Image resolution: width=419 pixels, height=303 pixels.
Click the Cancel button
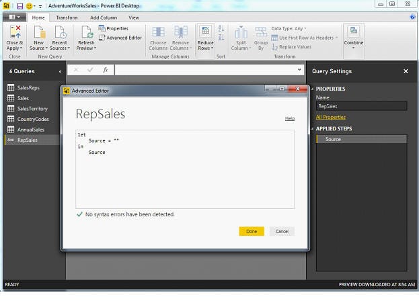click(282, 231)
